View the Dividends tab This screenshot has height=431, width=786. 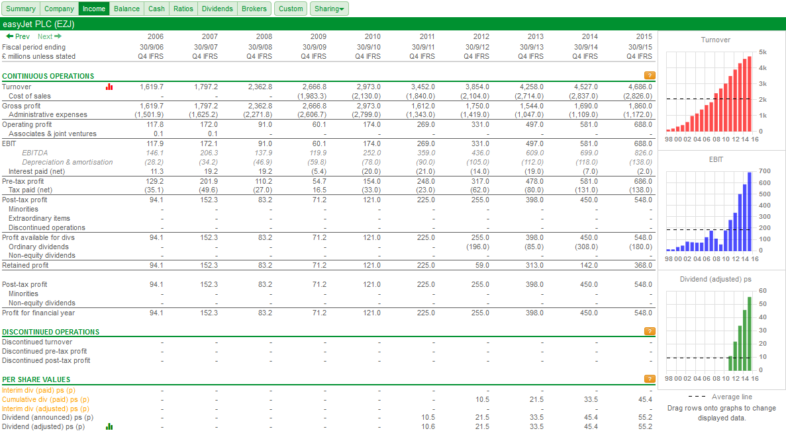tap(218, 9)
